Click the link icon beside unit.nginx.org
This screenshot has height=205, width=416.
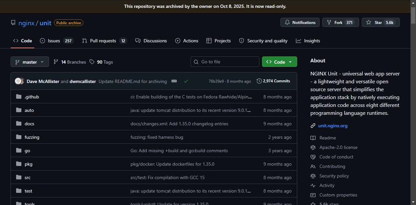pos(313,126)
